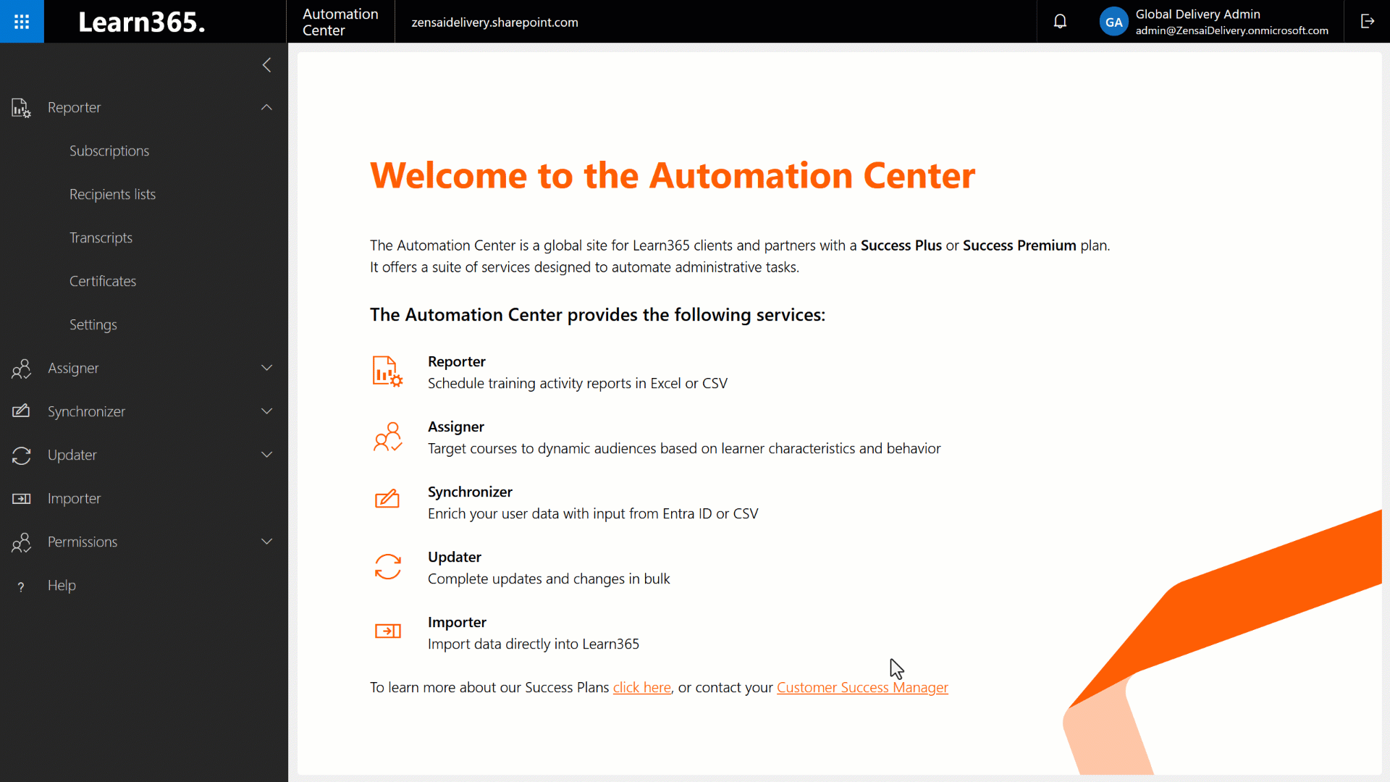Open Help via the question mark icon
The width and height of the screenshot is (1390, 782).
(20, 585)
